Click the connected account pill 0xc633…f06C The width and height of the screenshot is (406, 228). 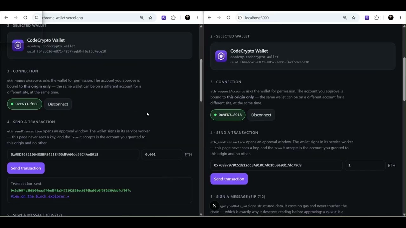(x=25, y=104)
